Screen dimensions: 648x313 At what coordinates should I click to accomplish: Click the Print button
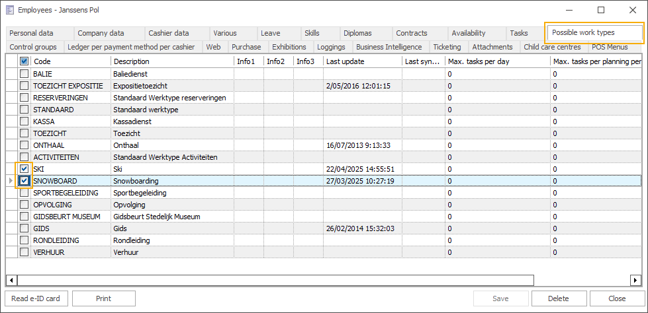pos(103,298)
